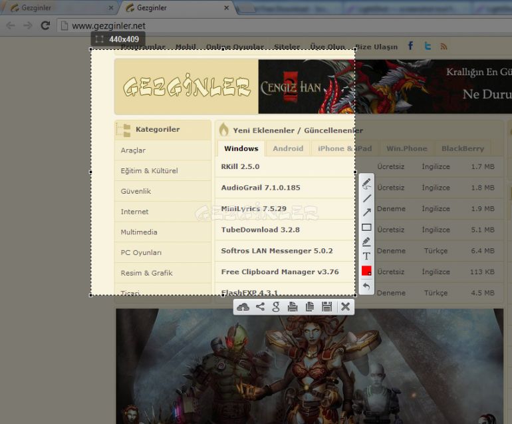Click the game characters banner image
Screen dimensions: 512x424
[x=310, y=366]
